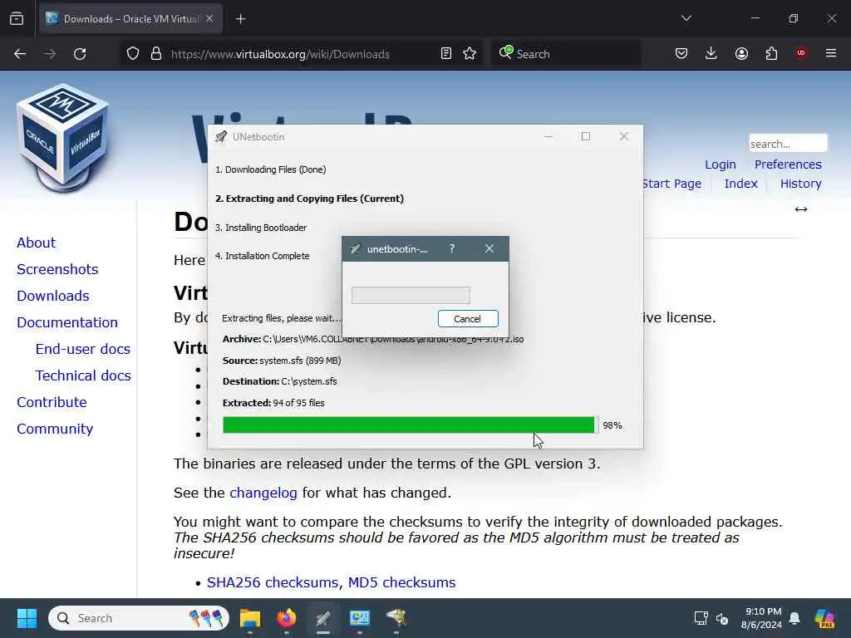Open the End-user docs sidebar link
The height and width of the screenshot is (638, 851).
pyautogui.click(x=83, y=349)
